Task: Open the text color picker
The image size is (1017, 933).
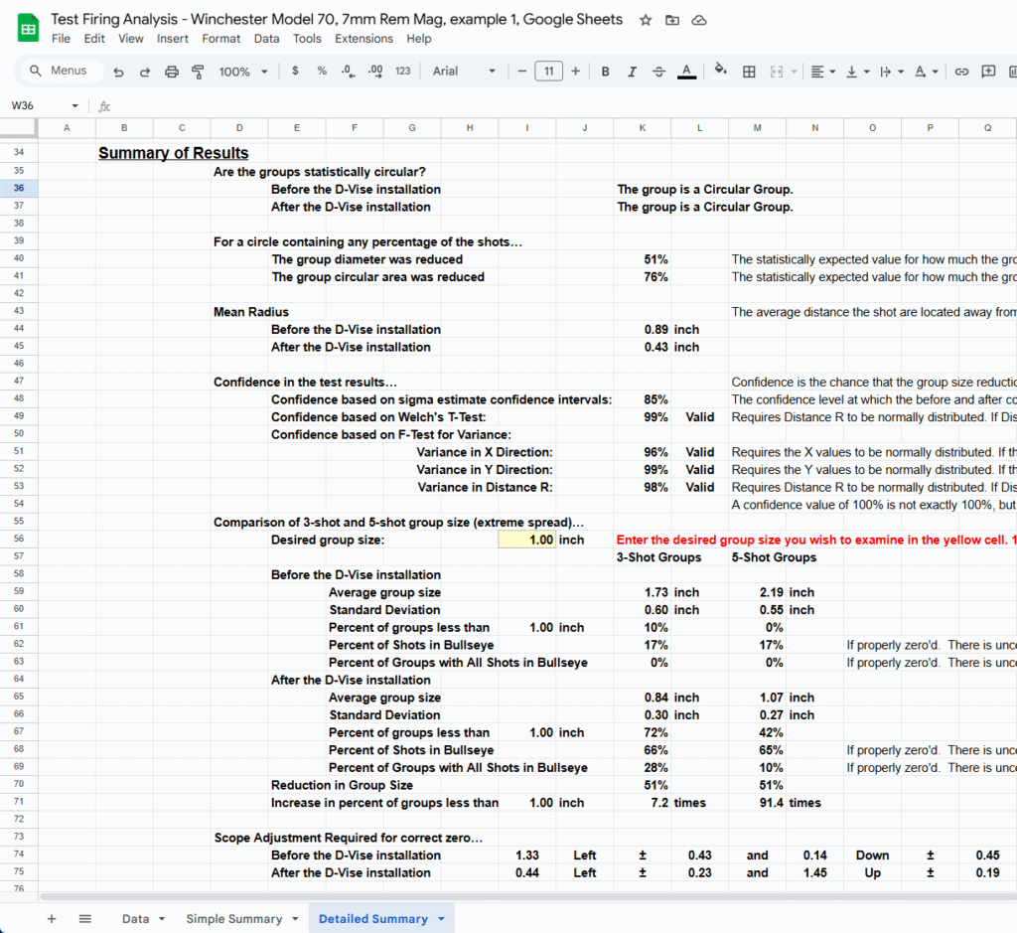Action: click(685, 72)
